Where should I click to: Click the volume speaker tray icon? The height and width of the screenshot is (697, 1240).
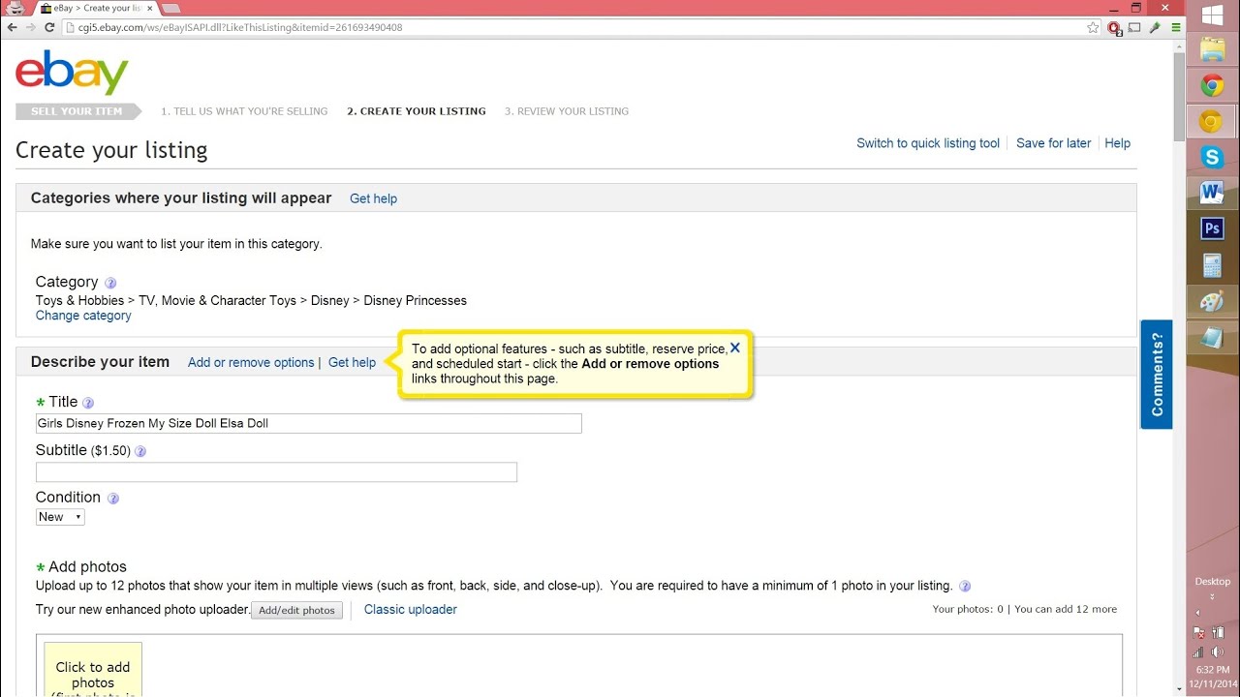(1217, 652)
